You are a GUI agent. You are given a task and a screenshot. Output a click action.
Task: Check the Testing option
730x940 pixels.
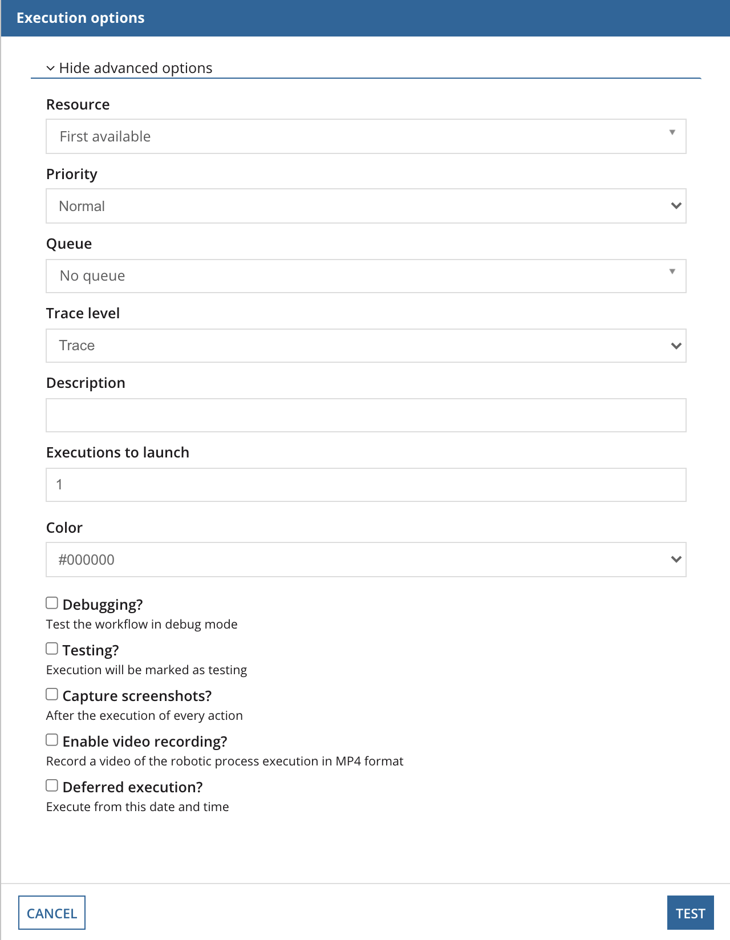51,647
